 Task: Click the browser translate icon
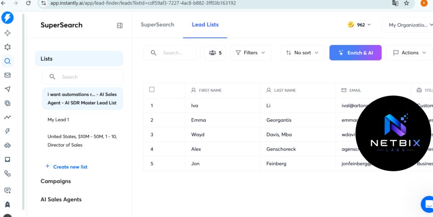[x=395, y=3]
